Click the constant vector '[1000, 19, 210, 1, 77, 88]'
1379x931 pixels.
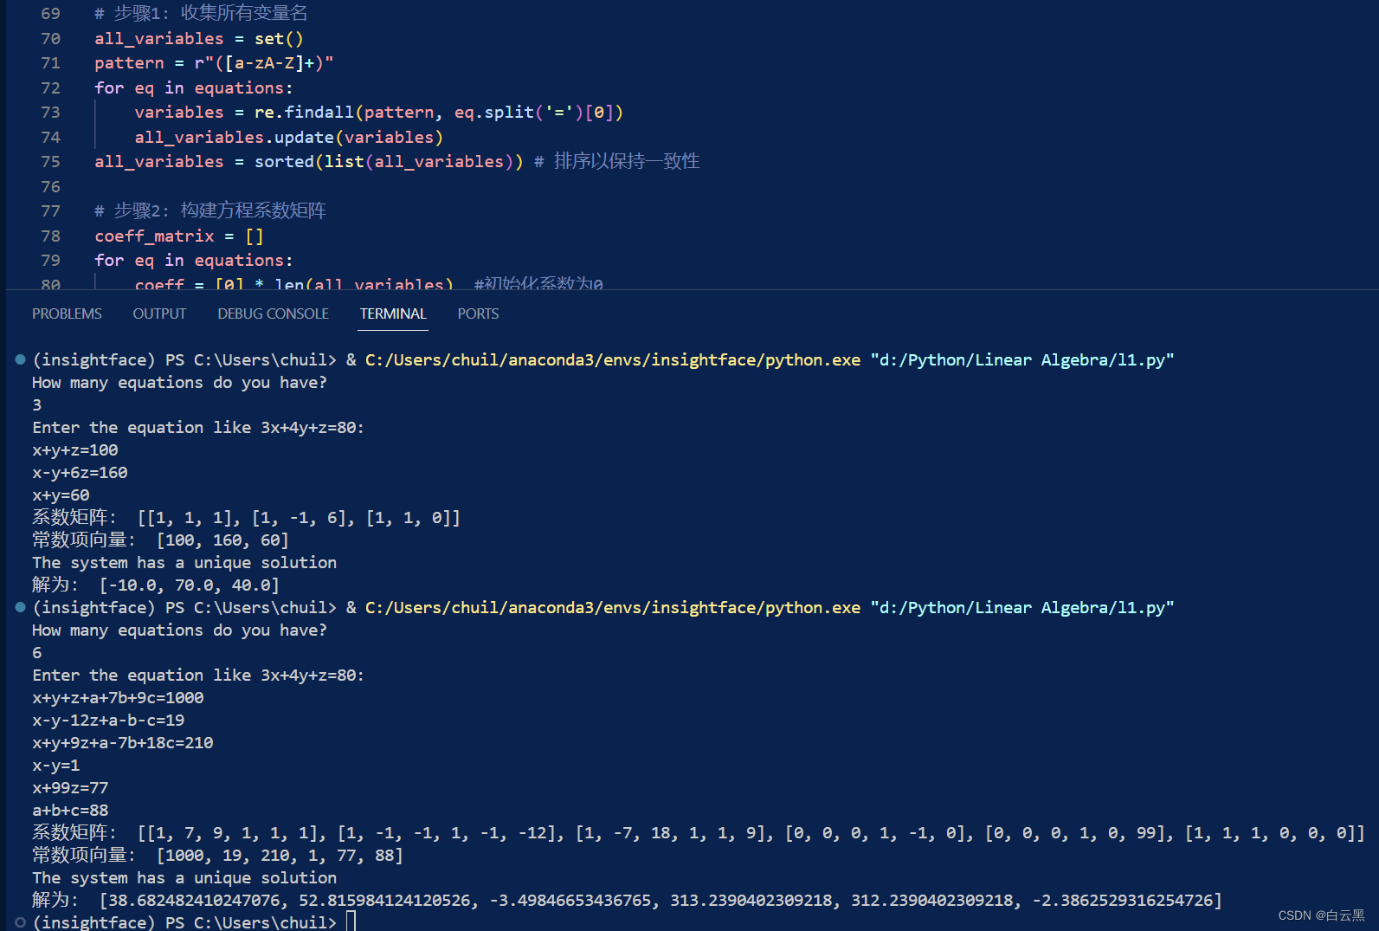(280, 855)
